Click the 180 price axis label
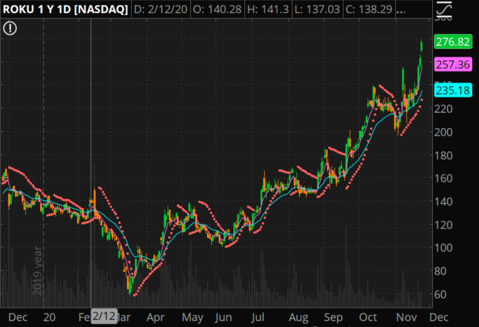 [x=444, y=155]
